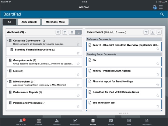Open the Archive bottom tab

coord(93,122)
